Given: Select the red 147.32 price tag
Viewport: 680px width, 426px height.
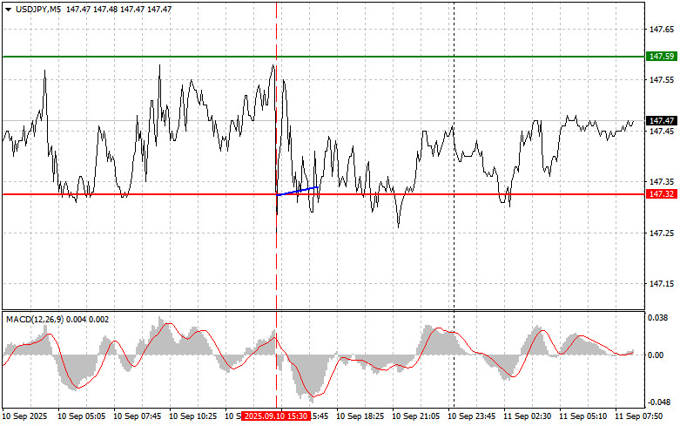Looking at the screenshot, I should click(662, 194).
